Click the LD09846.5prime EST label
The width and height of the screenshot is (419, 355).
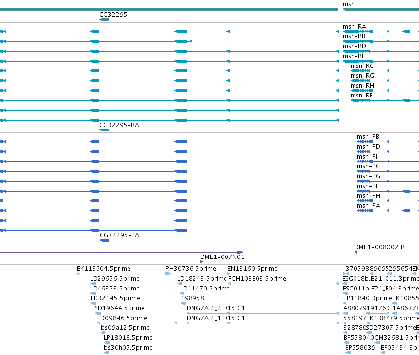[122, 318]
